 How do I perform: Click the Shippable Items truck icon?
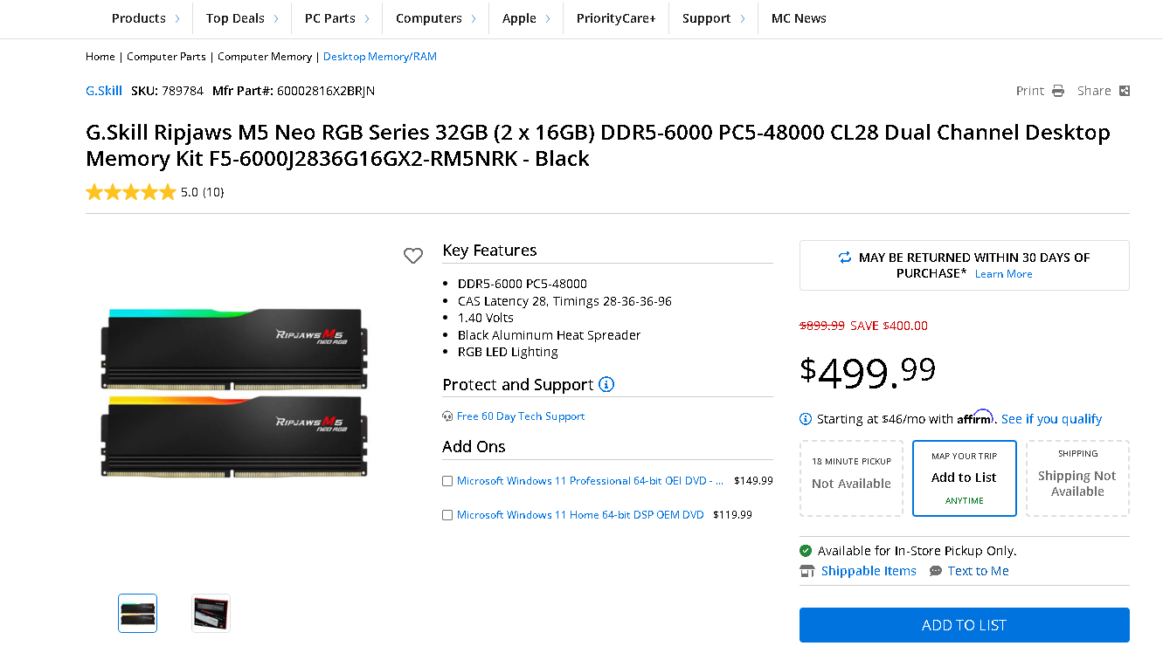pos(806,570)
